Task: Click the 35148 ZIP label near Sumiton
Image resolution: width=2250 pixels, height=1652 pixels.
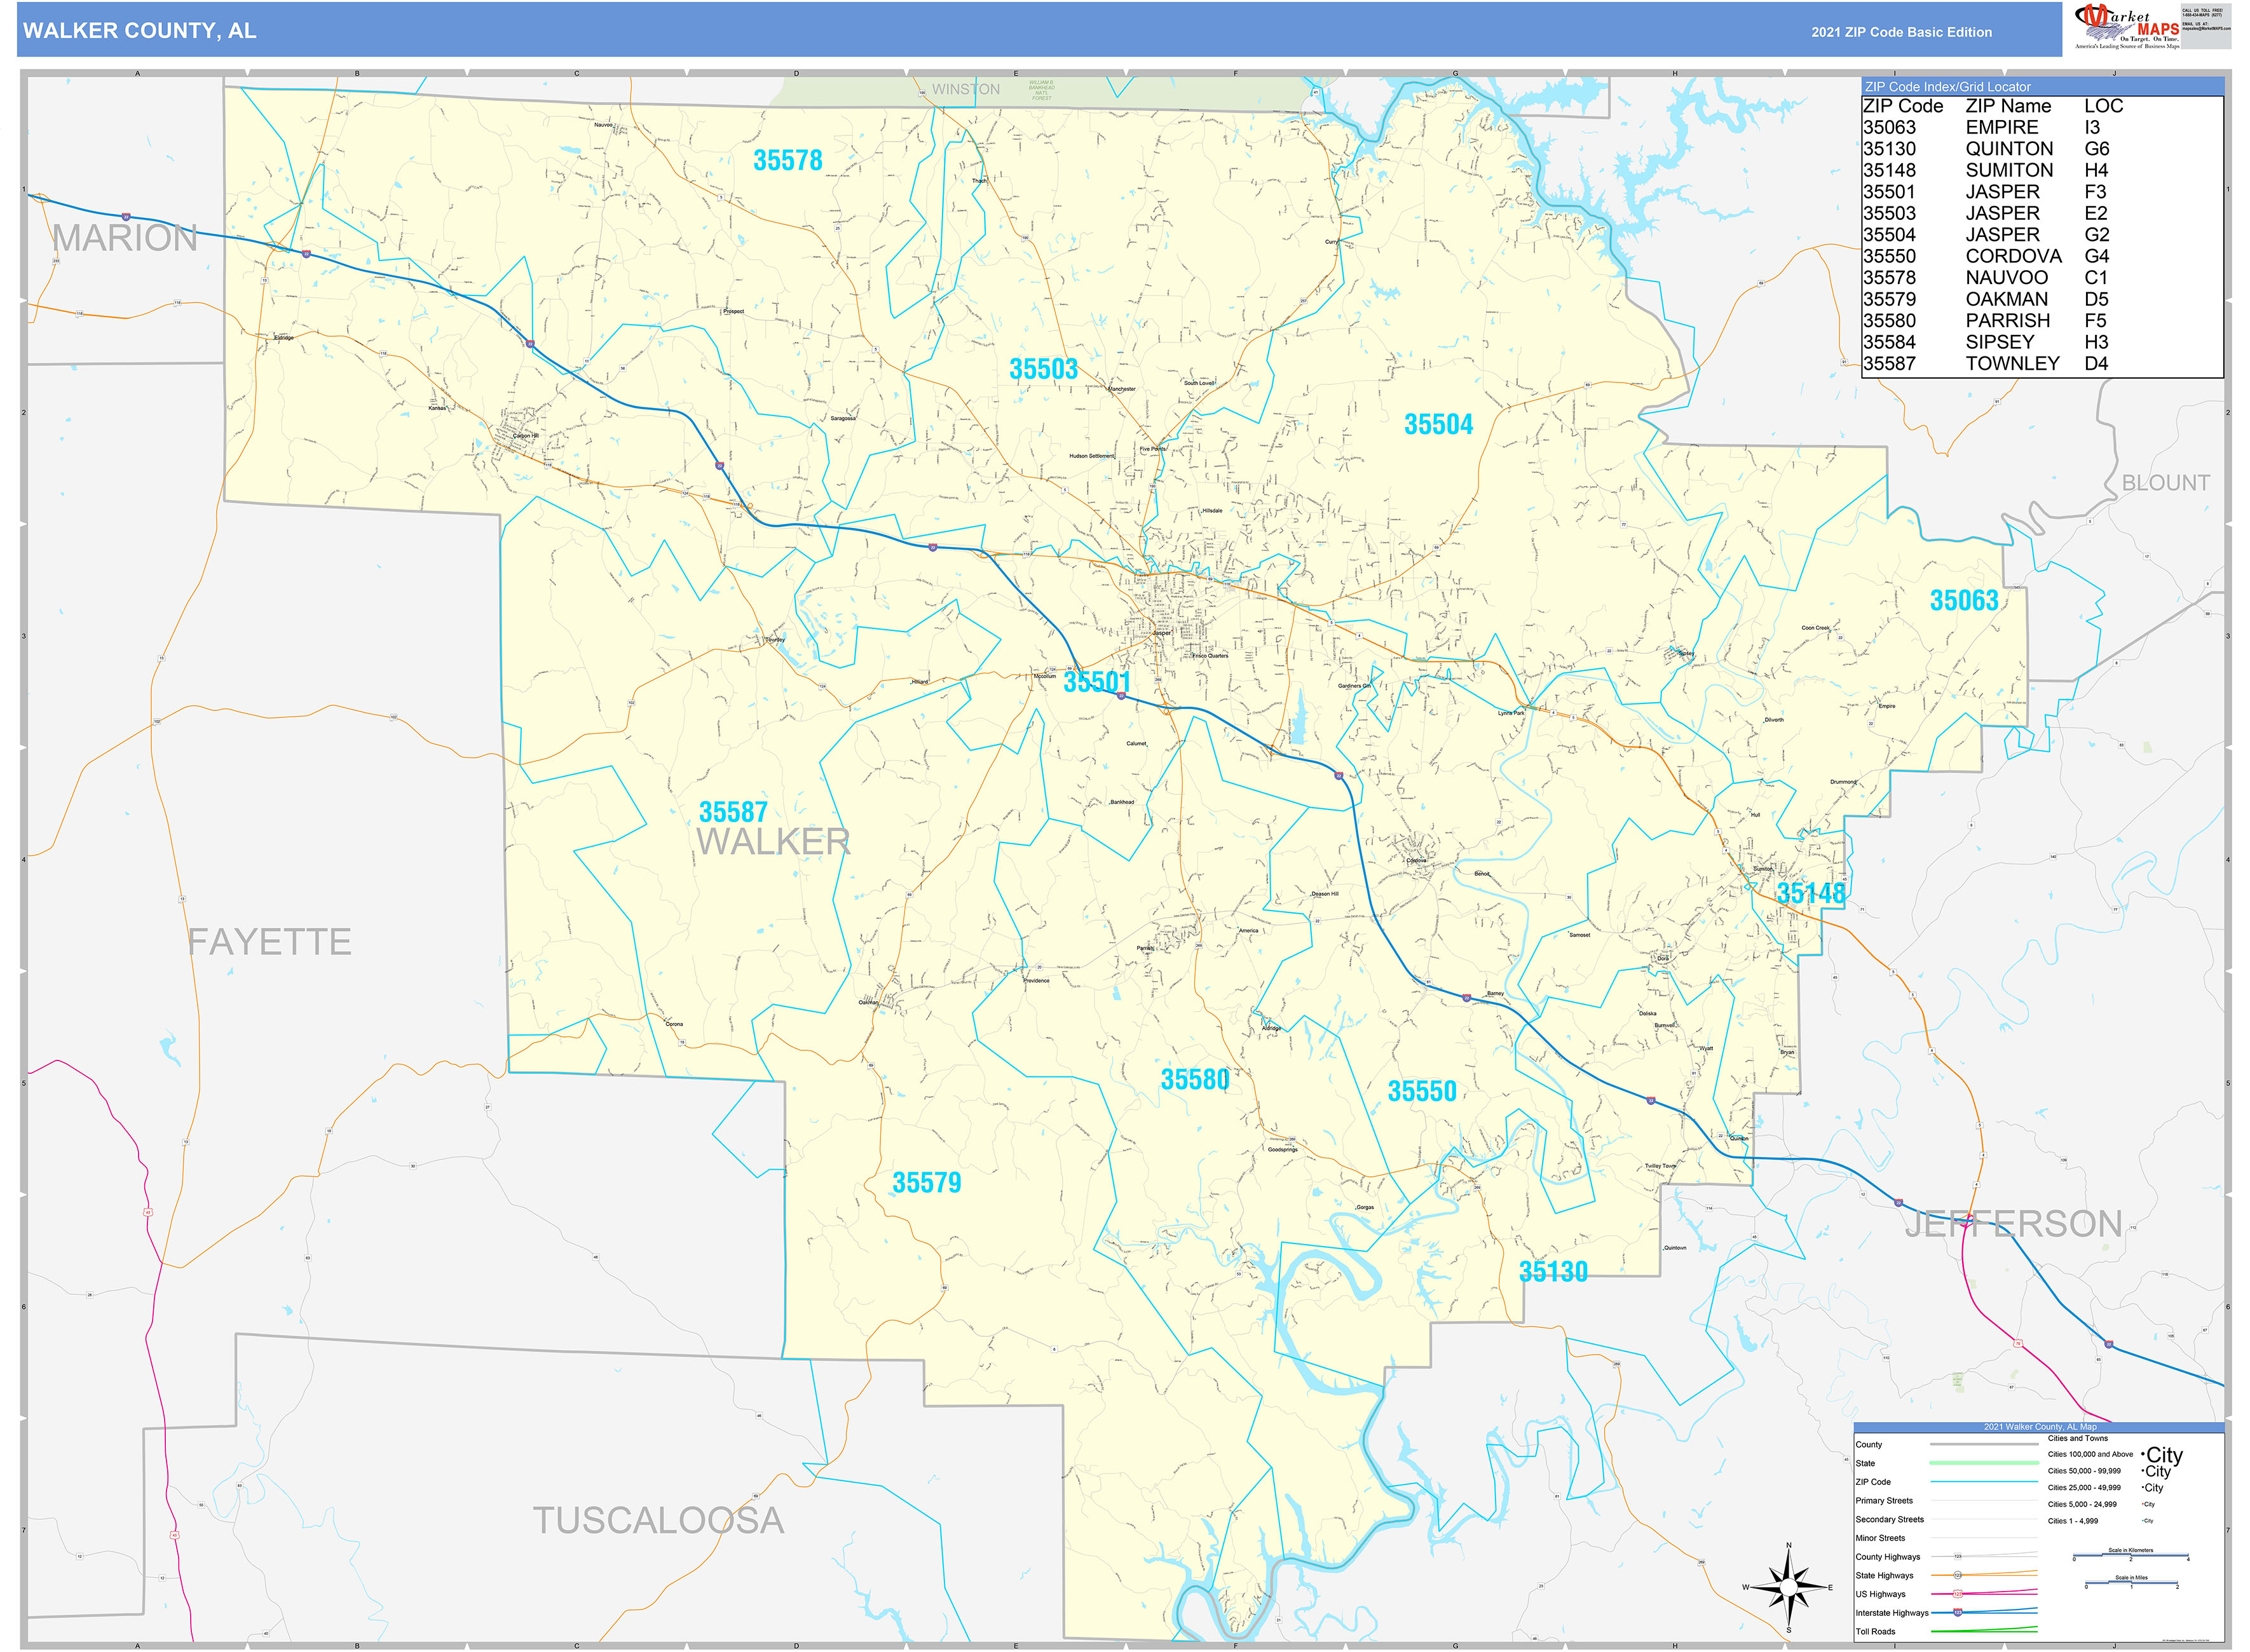Action: tap(1811, 893)
